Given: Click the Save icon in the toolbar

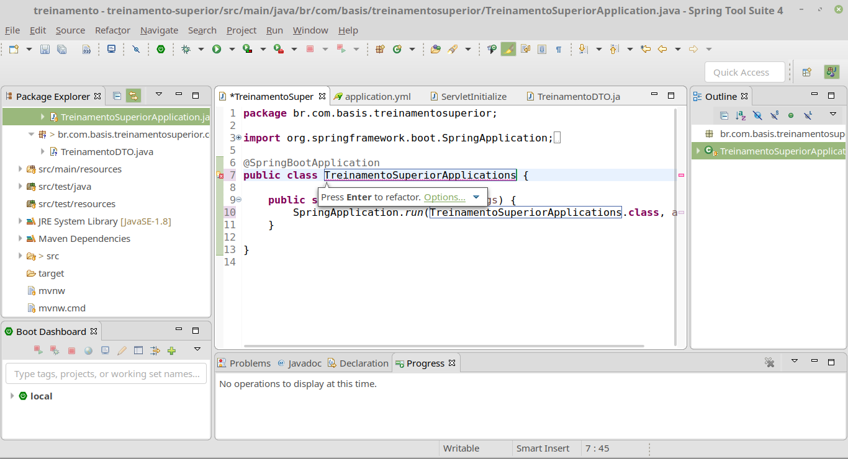Looking at the screenshot, I should click(45, 49).
